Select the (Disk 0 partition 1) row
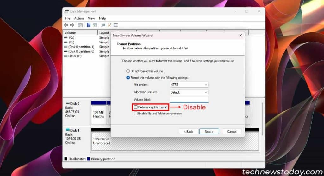 (87, 47)
